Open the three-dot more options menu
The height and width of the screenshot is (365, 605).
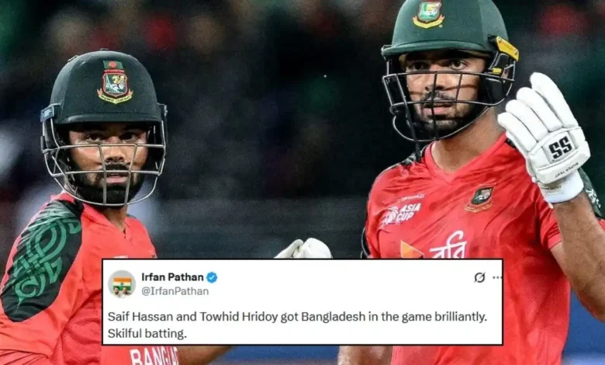(x=497, y=277)
